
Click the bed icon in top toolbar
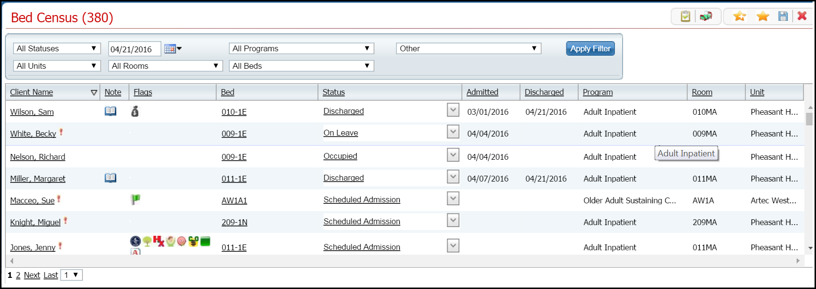click(706, 16)
